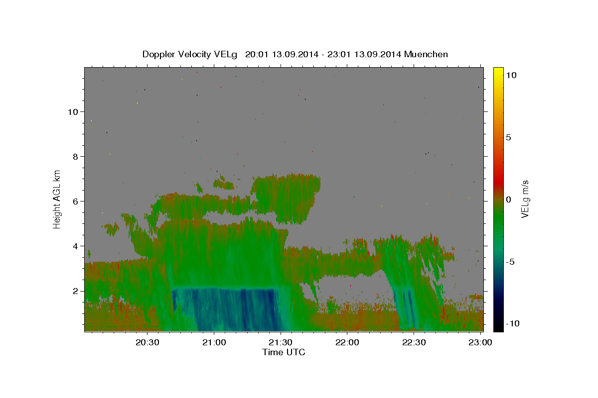Click the 21:30 time tick label
The width and height of the screenshot is (598, 398).
click(x=281, y=342)
